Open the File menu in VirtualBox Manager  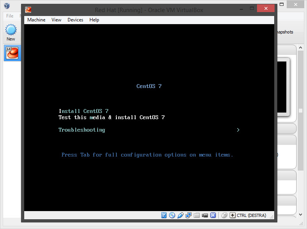tap(10, 16)
